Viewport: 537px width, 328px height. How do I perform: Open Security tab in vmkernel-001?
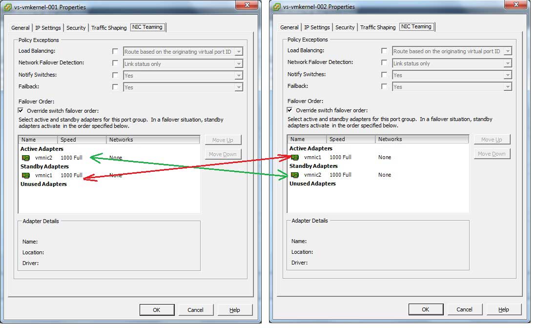(76, 28)
